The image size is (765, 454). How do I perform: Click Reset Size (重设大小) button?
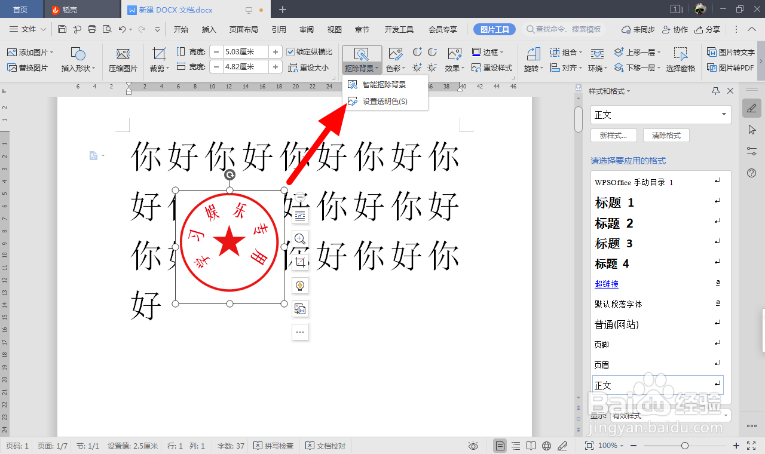[x=308, y=68]
